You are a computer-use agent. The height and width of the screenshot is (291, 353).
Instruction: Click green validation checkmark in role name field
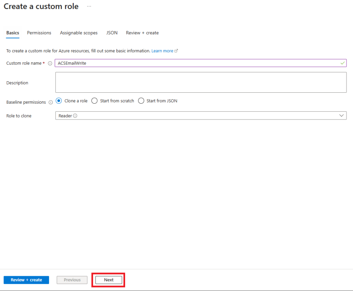click(342, 63)
